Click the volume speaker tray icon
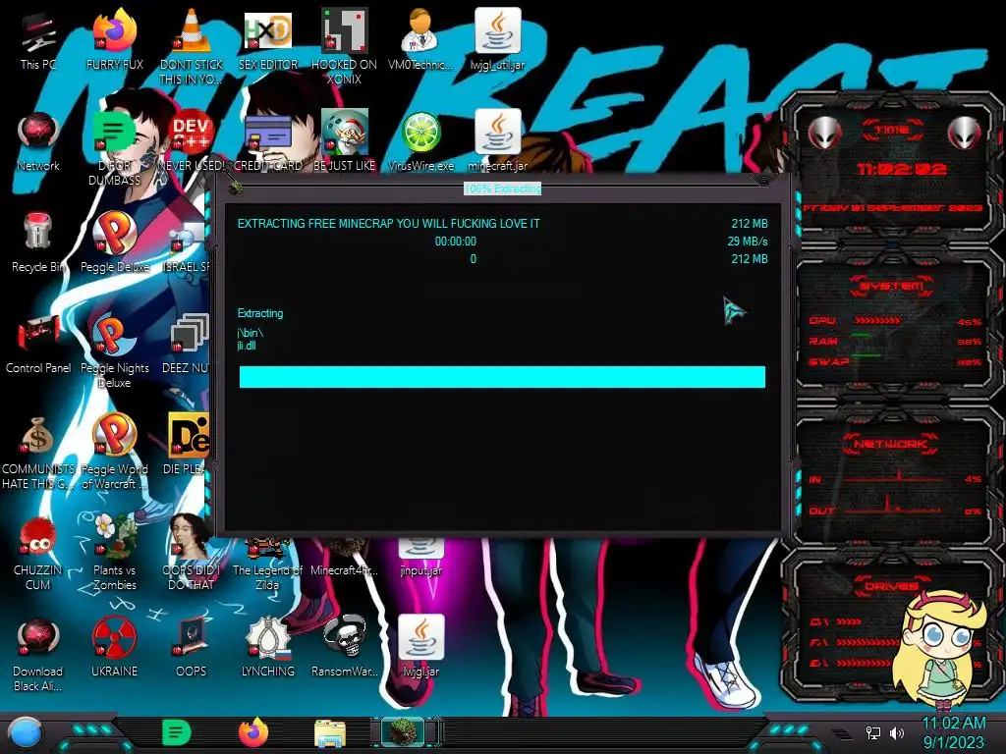The width and height of the screenshot is (1006, 754). pos(897,732)
